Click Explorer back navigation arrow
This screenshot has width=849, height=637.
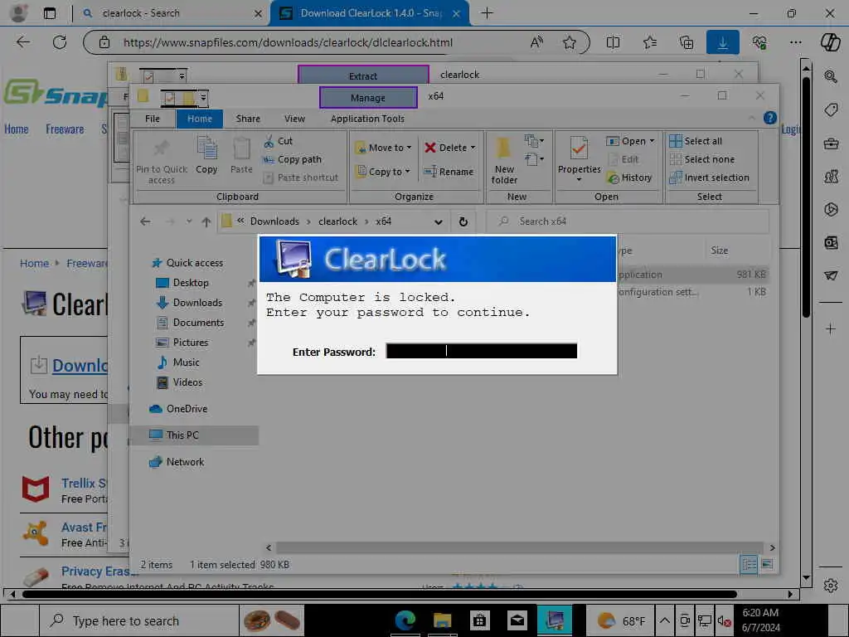(145, 221)
